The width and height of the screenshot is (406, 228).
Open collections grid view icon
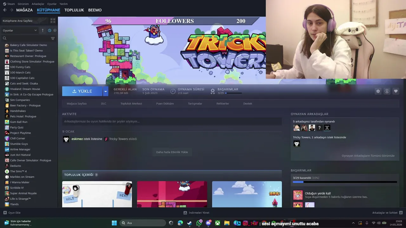[53, 21]
